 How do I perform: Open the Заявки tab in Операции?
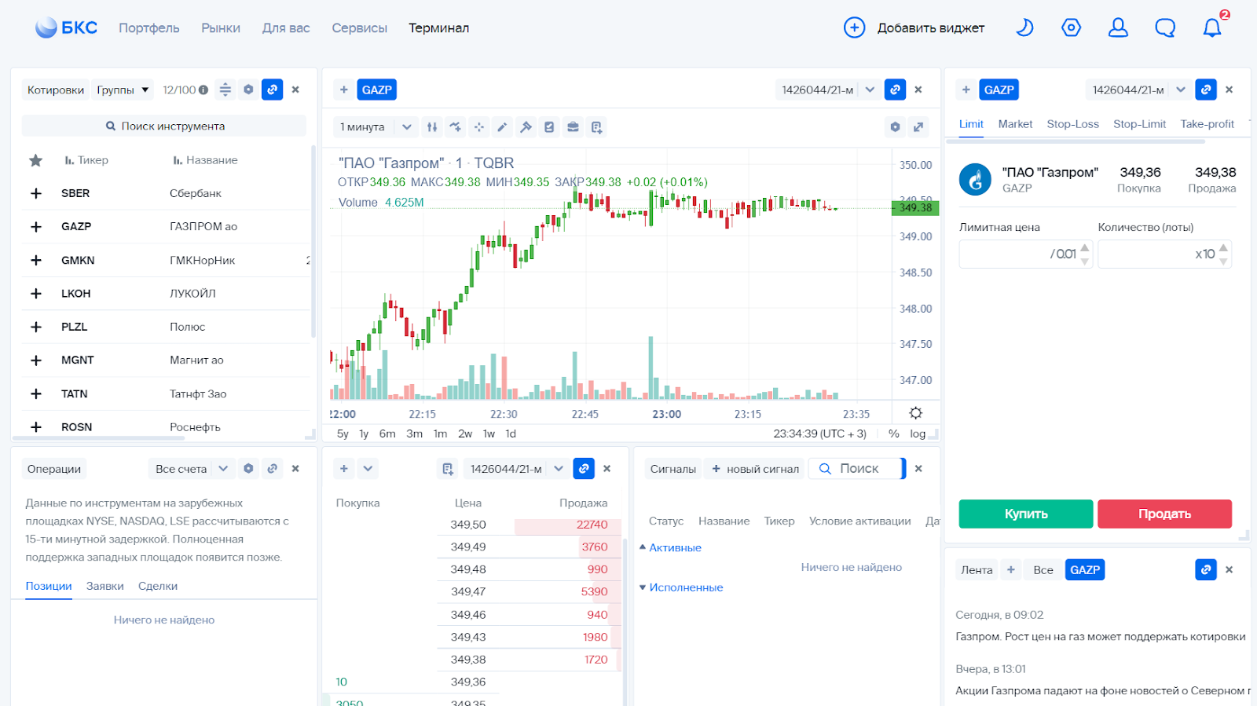(105, 586)
